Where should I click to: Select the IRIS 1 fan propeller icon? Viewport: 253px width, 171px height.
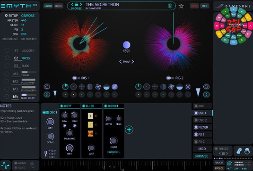coord(98,87)
